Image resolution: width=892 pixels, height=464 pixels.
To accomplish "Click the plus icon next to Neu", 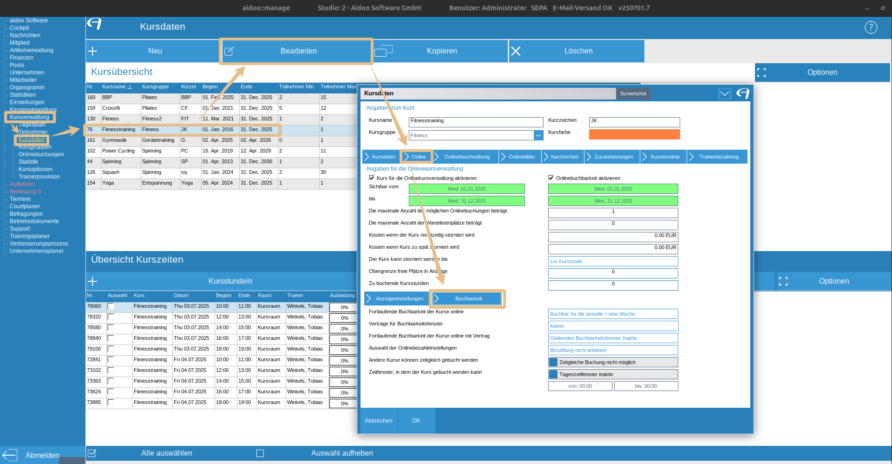I will point(92,51).
